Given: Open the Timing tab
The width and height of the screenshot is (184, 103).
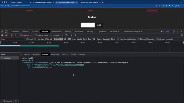Looking at the screenshot, I should (73, 54).
